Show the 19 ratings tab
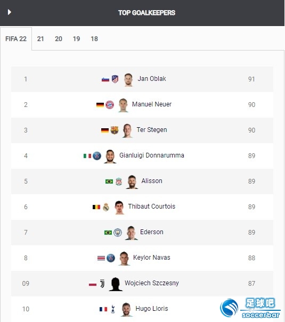This screenshot has width=285, height=322. coord(76,39)
